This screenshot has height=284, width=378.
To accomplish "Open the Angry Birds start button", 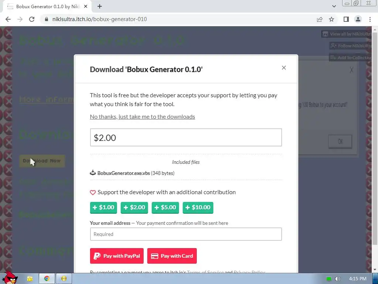I will (10, 278).
